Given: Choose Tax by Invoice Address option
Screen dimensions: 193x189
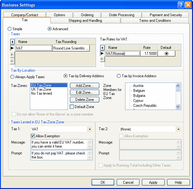Looking at the screenshot, I should pos(119,76).
